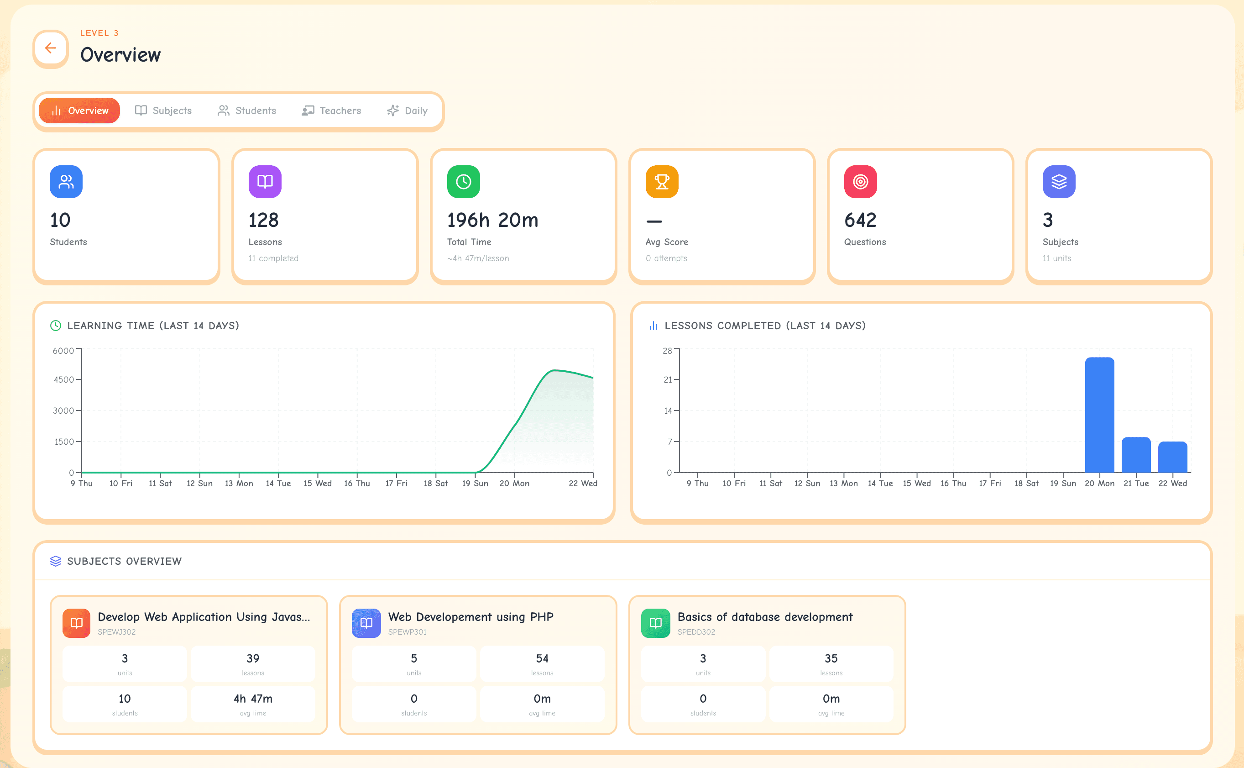Click the 54 lessons stat
1244x768 pixels.
(542, 664)
